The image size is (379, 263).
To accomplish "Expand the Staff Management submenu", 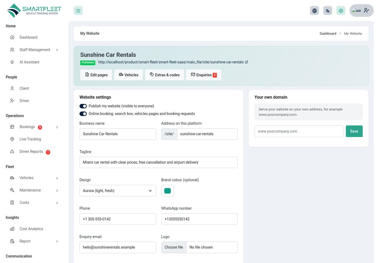I will click(57, 50).
